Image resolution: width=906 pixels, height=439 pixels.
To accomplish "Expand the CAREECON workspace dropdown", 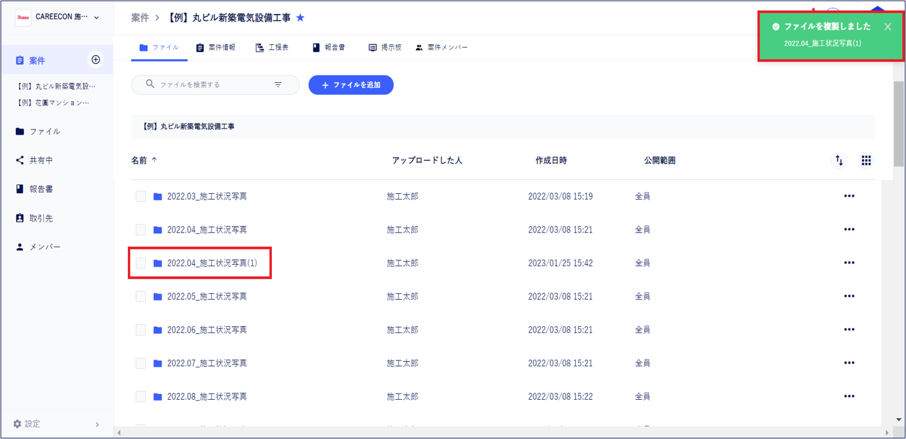I will pos(96,18).
